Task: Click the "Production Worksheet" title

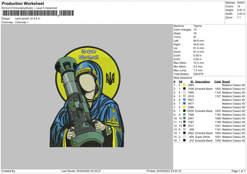Action: click(23, 3)
